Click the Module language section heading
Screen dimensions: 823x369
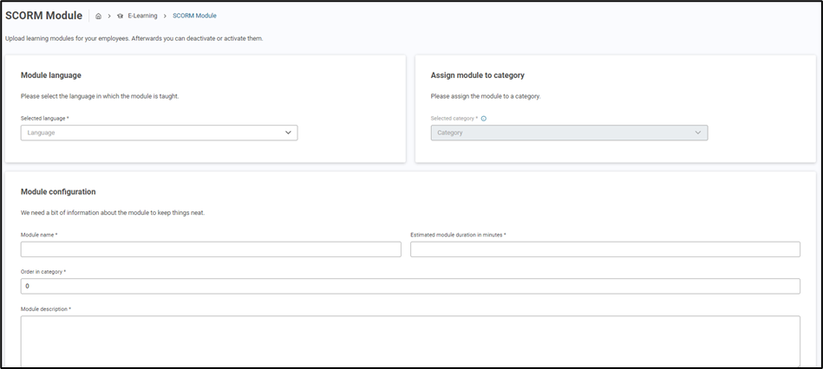tap(50, 75)
